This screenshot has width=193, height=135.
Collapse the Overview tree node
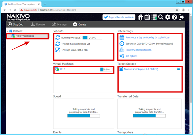tap(8, 31)
